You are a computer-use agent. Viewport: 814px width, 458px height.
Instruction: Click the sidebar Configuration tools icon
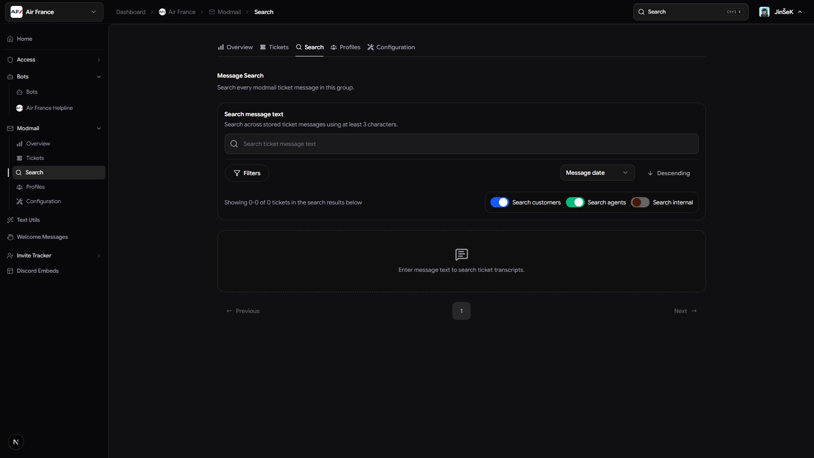click(x=20, y=201)
